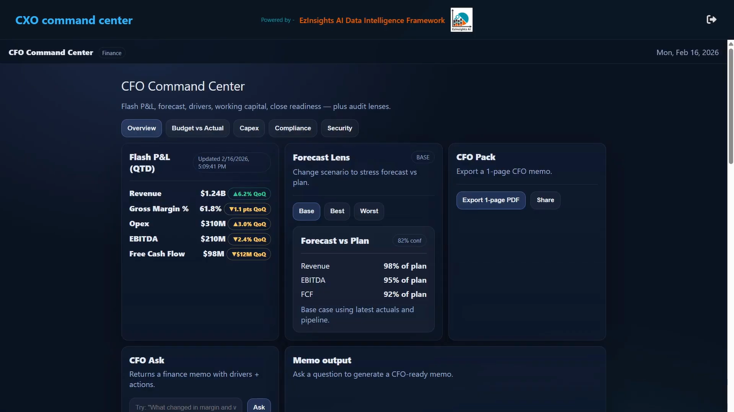Click the EzInsights AI Data Intelligence Framework text

click(372, 20)
